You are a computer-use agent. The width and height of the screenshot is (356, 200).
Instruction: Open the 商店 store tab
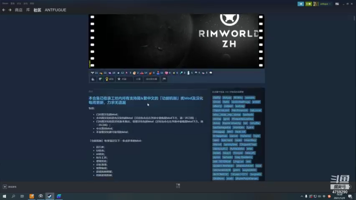tap(19, 10)
